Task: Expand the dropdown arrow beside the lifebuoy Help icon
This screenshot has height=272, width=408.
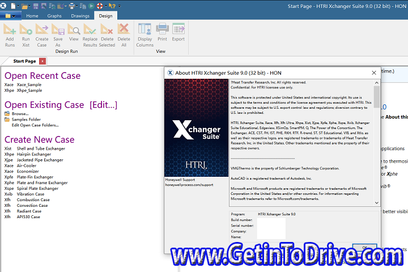Action: point(105,6)
